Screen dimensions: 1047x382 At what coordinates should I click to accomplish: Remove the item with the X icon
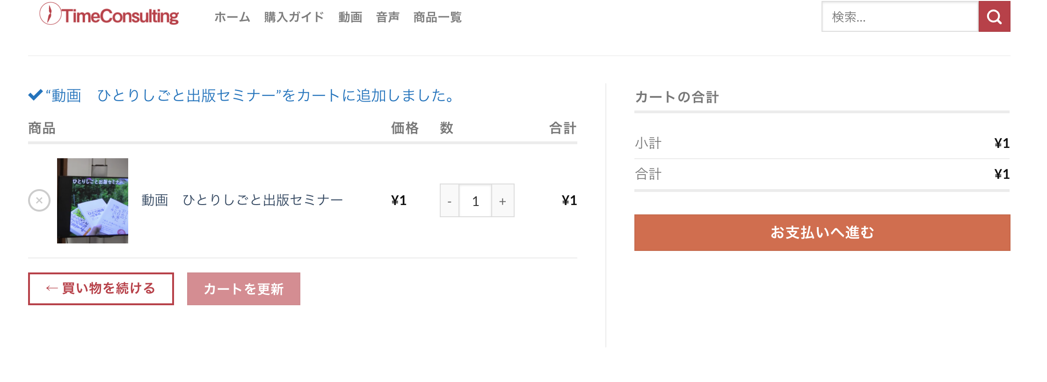(x=39, y=200)
